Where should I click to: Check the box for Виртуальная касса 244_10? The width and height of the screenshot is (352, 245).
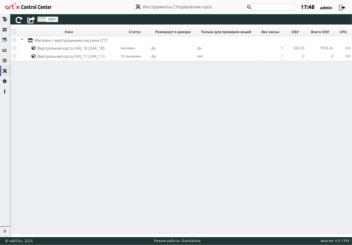(14, 48)
